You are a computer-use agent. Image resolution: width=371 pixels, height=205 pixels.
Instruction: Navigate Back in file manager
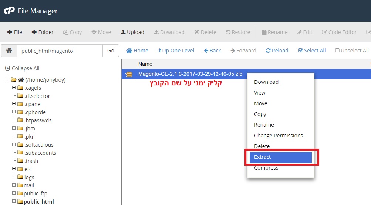point(212,51)
